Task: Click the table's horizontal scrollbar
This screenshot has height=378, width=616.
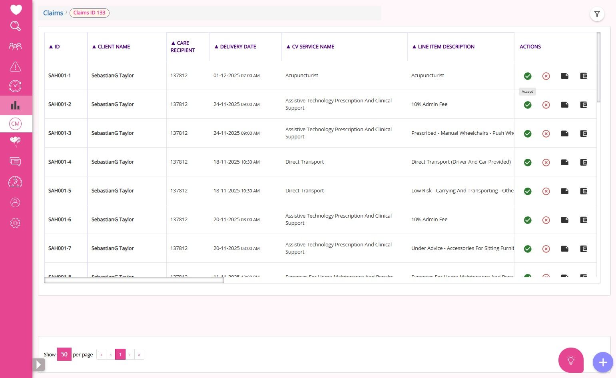Action: (x=134, y=280)
